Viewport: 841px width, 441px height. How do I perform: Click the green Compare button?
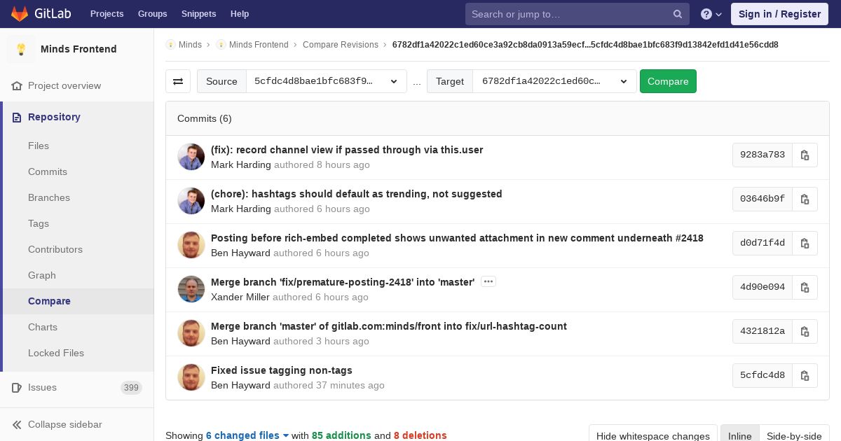[668, 81]
